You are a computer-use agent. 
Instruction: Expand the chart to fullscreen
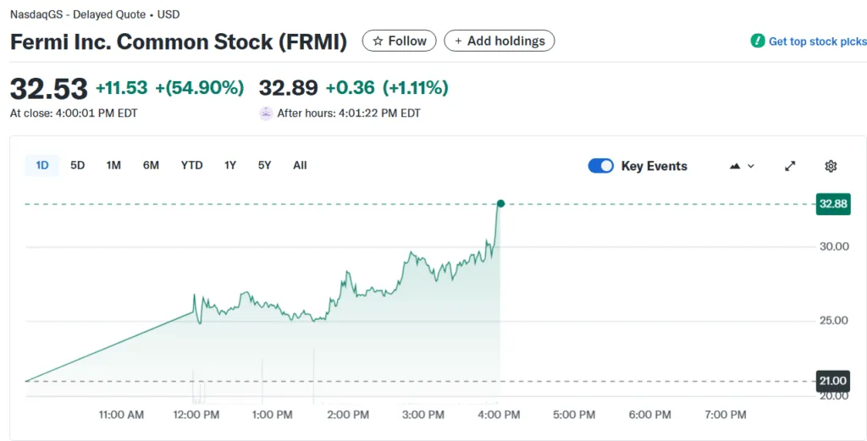790,166
